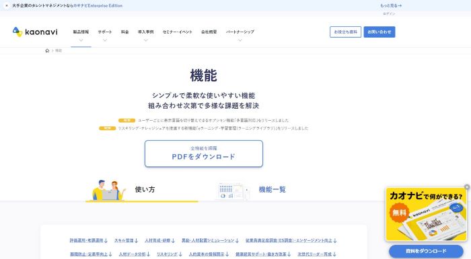Click the kaonavi logo
The width and height of the screenshot is (471, 259).
pyautogui.click(x=35, y=32)
